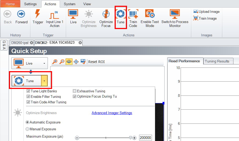
Task: Open the Settings ribbon tab
Action: coord(30,4)
